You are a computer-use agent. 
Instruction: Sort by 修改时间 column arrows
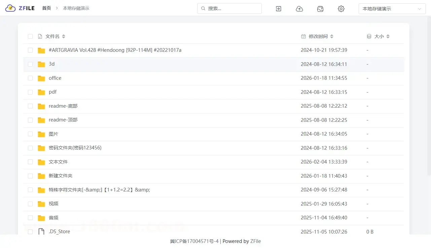tap(331, 36)
